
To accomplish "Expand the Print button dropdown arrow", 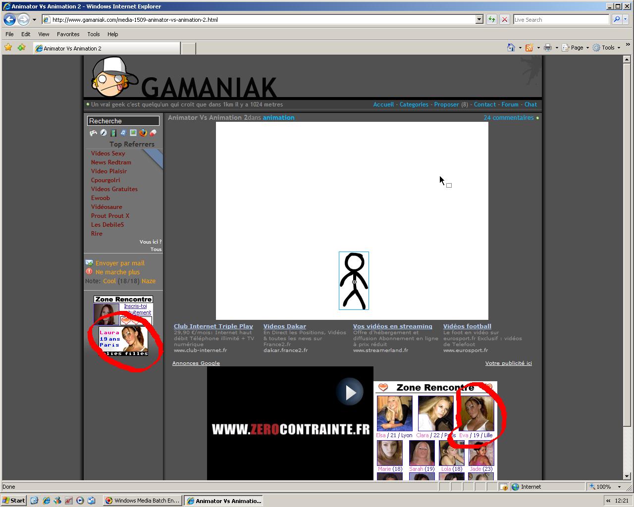I will click(556, 48).
